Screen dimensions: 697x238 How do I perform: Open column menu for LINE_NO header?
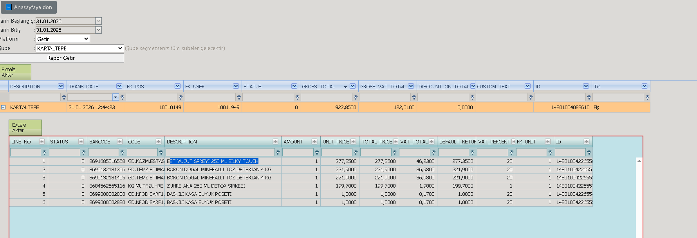tap(42, 141)
